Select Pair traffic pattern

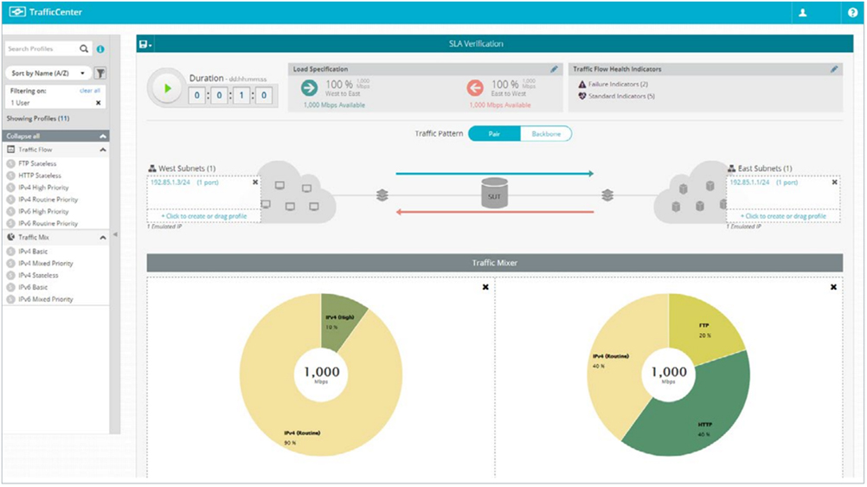[x=494, y=134]
